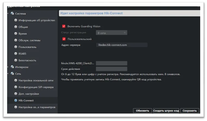Click the gear icon beside Конфигурация SIP-сервера

pos(16,87)
